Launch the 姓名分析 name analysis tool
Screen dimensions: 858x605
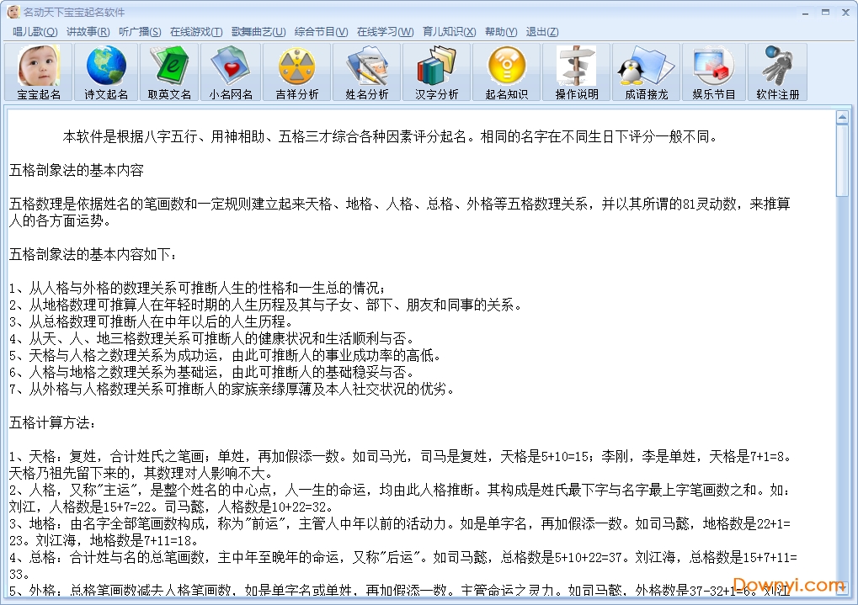pyautogui.click(x=366, y=72)
